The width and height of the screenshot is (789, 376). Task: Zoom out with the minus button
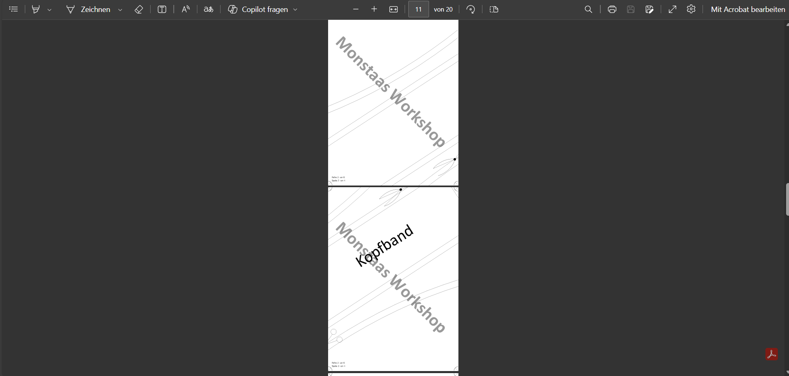[356, 9]
